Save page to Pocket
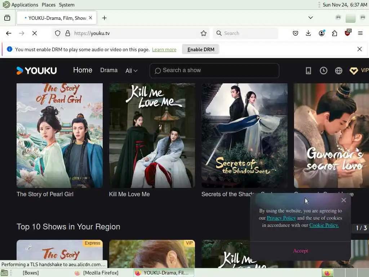This screenshot has height=277, width=369. (295, 33)
